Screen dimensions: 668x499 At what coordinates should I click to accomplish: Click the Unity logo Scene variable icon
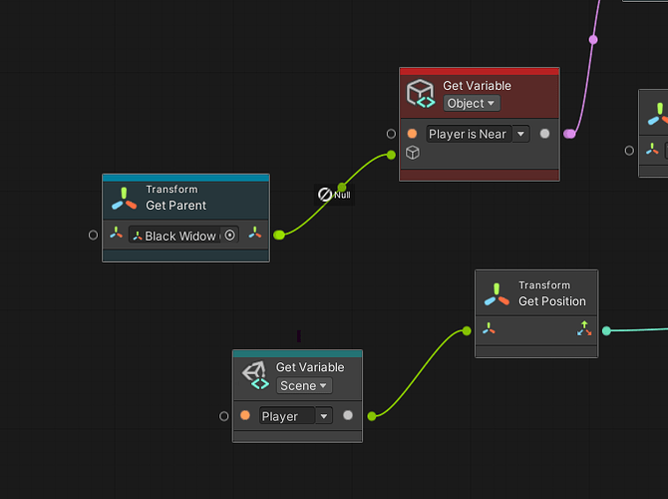coord(255,375)
